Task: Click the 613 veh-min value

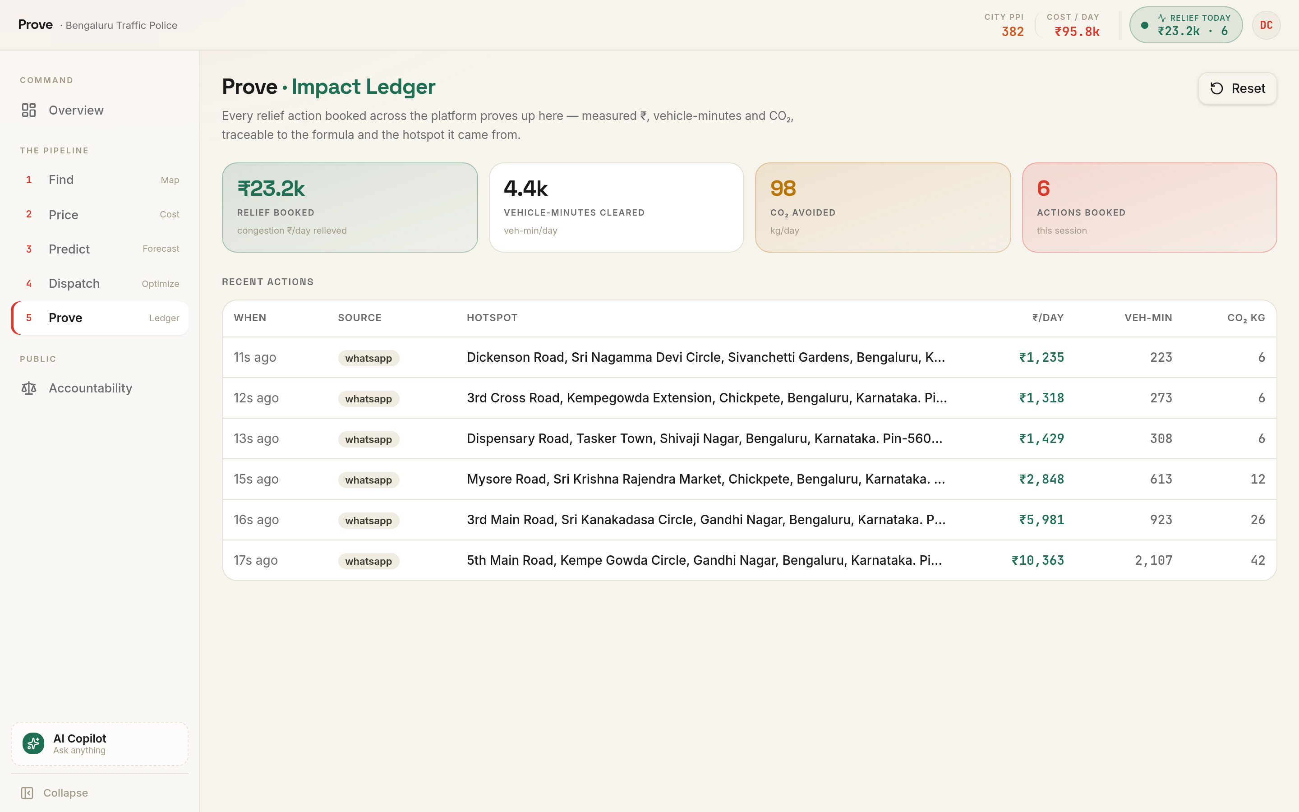Action: point(1161,479)
